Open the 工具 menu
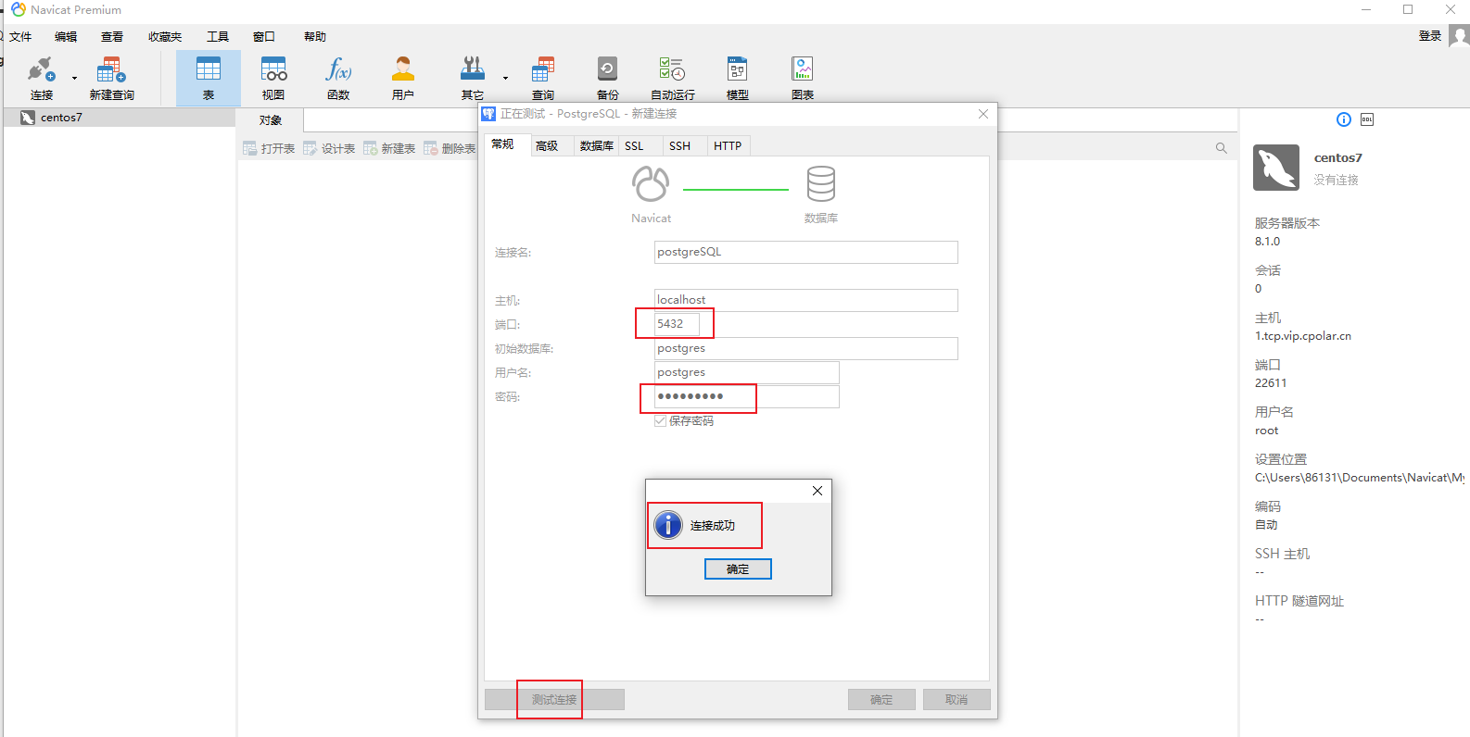Viewport: 1470px width, 737px height. [218, 37]
